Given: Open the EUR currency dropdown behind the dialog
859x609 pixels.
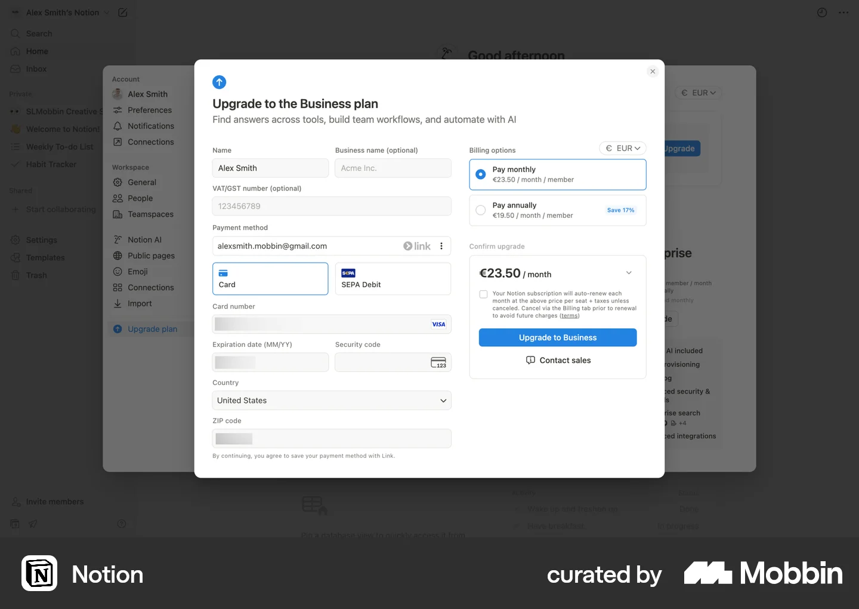Looking at the screenshot, I should [x=699, y=93].
